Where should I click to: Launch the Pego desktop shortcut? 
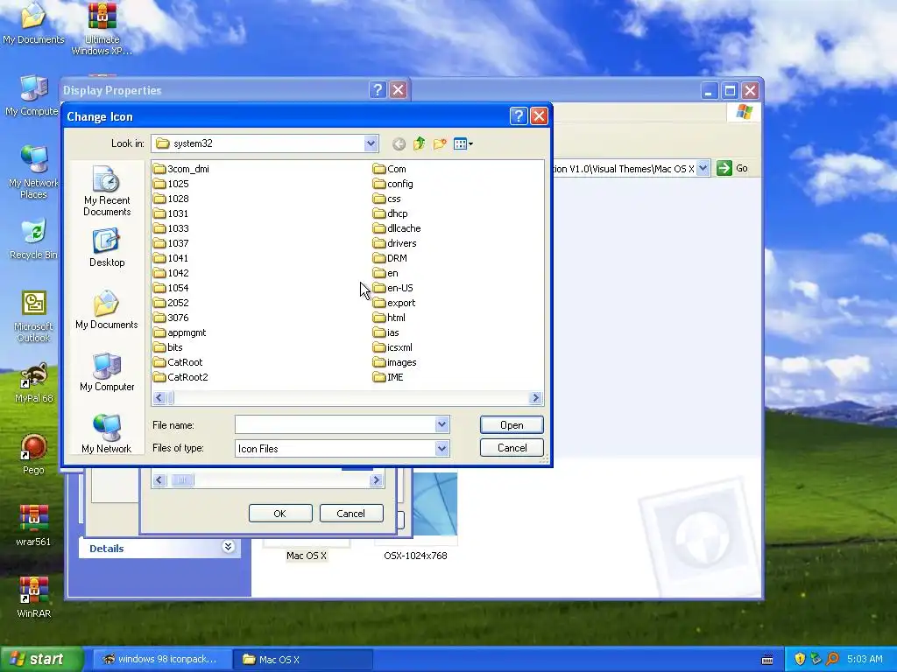pos(34,454)
